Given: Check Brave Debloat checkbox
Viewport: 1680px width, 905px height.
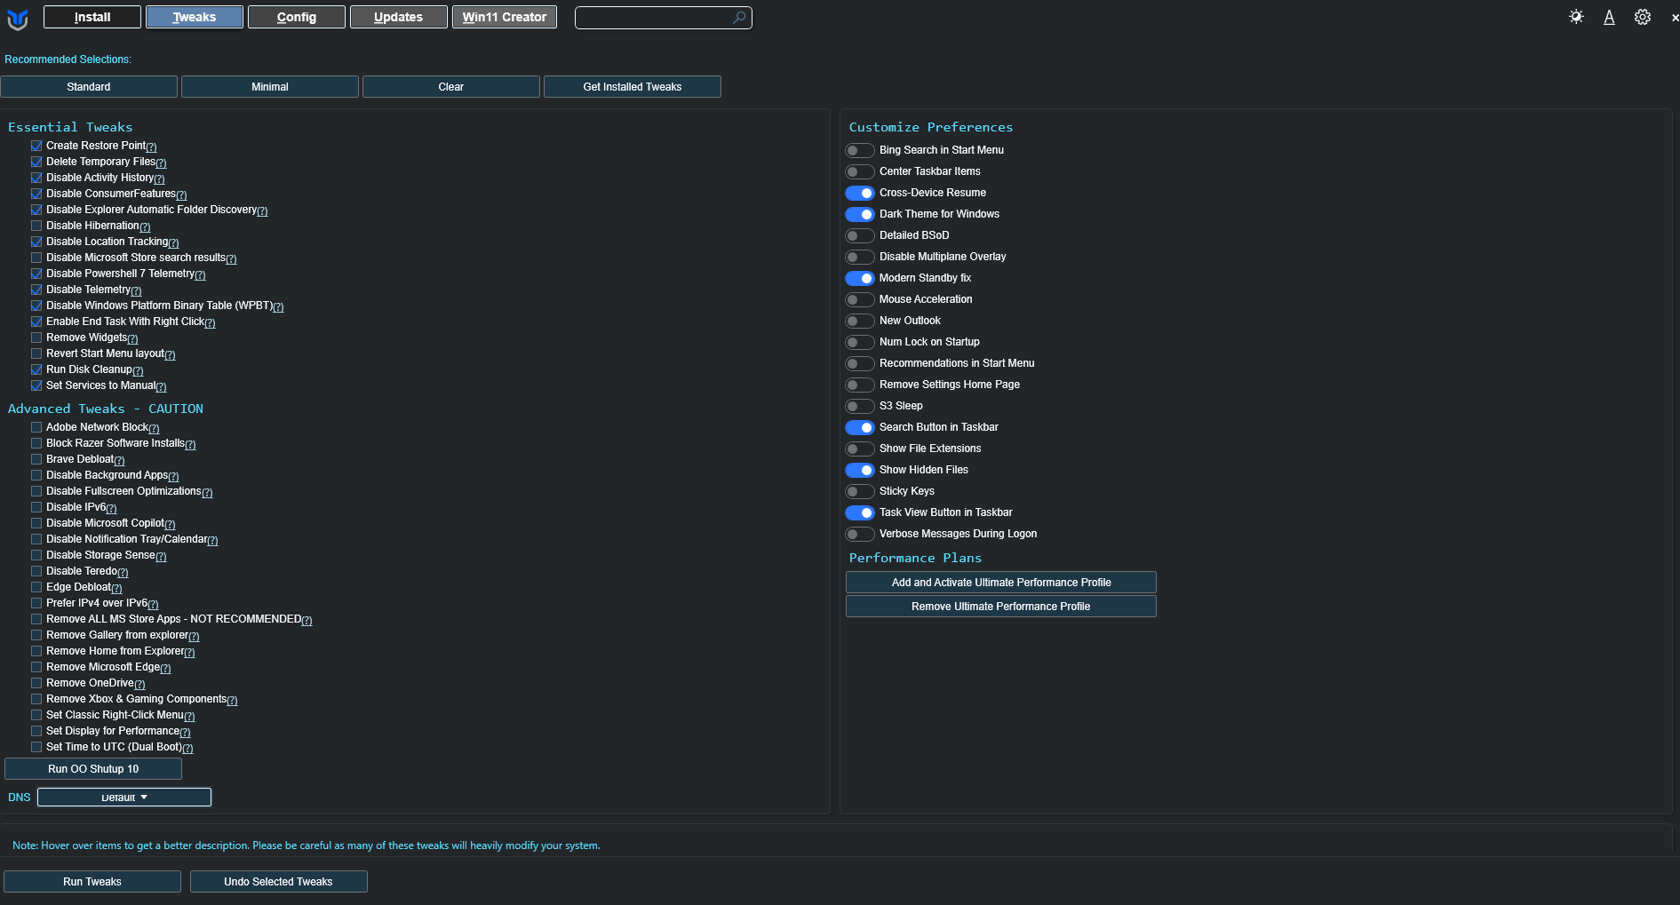Looking at the screenshot, I should (36, 459).
